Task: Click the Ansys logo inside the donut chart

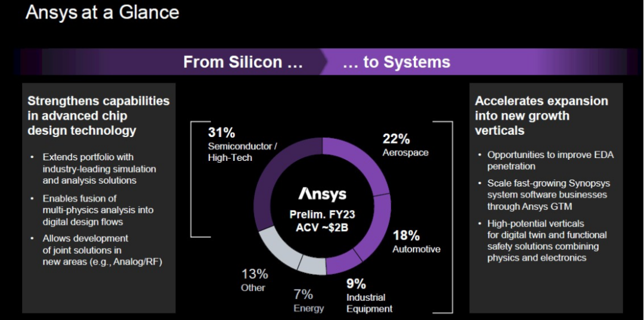Action: tap(322, 194)
